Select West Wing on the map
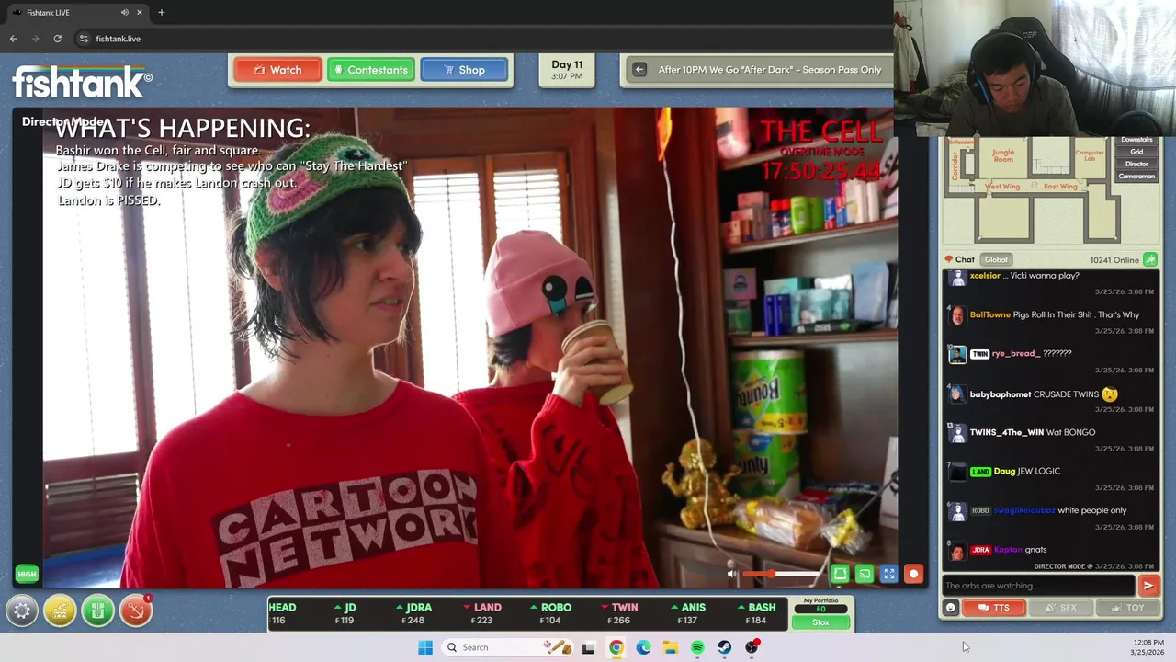This screenshot has height=662, width=1176. (x=1002, y=187)
